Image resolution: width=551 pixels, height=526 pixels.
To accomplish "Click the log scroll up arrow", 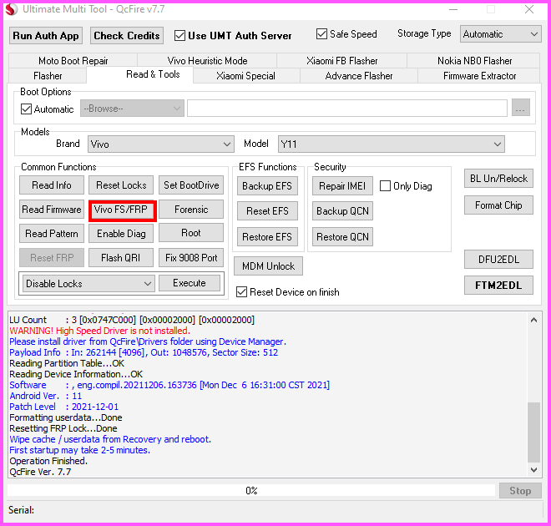I will 533,320.
